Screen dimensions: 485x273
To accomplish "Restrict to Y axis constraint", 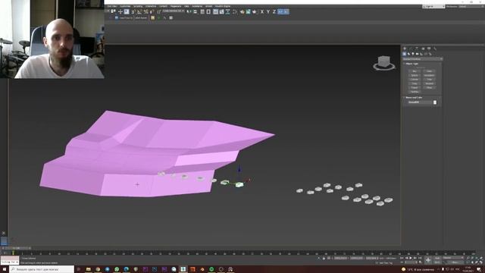I will [268, 12].
